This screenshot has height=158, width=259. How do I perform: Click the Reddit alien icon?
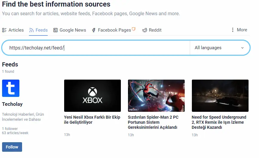pyautogui.click(x=145, y=30)
